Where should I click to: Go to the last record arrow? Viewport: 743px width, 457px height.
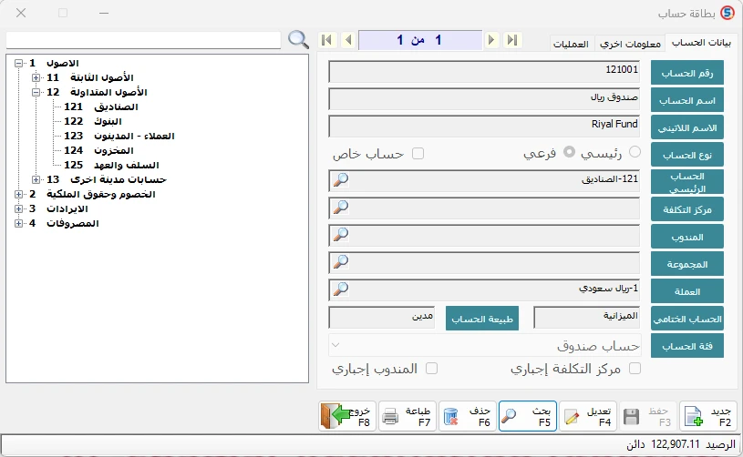(x=512, y=40)
